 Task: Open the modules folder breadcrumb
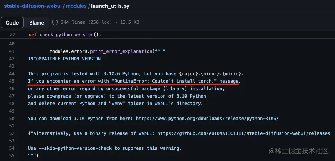pyautogui.click(x=76, y=6)
